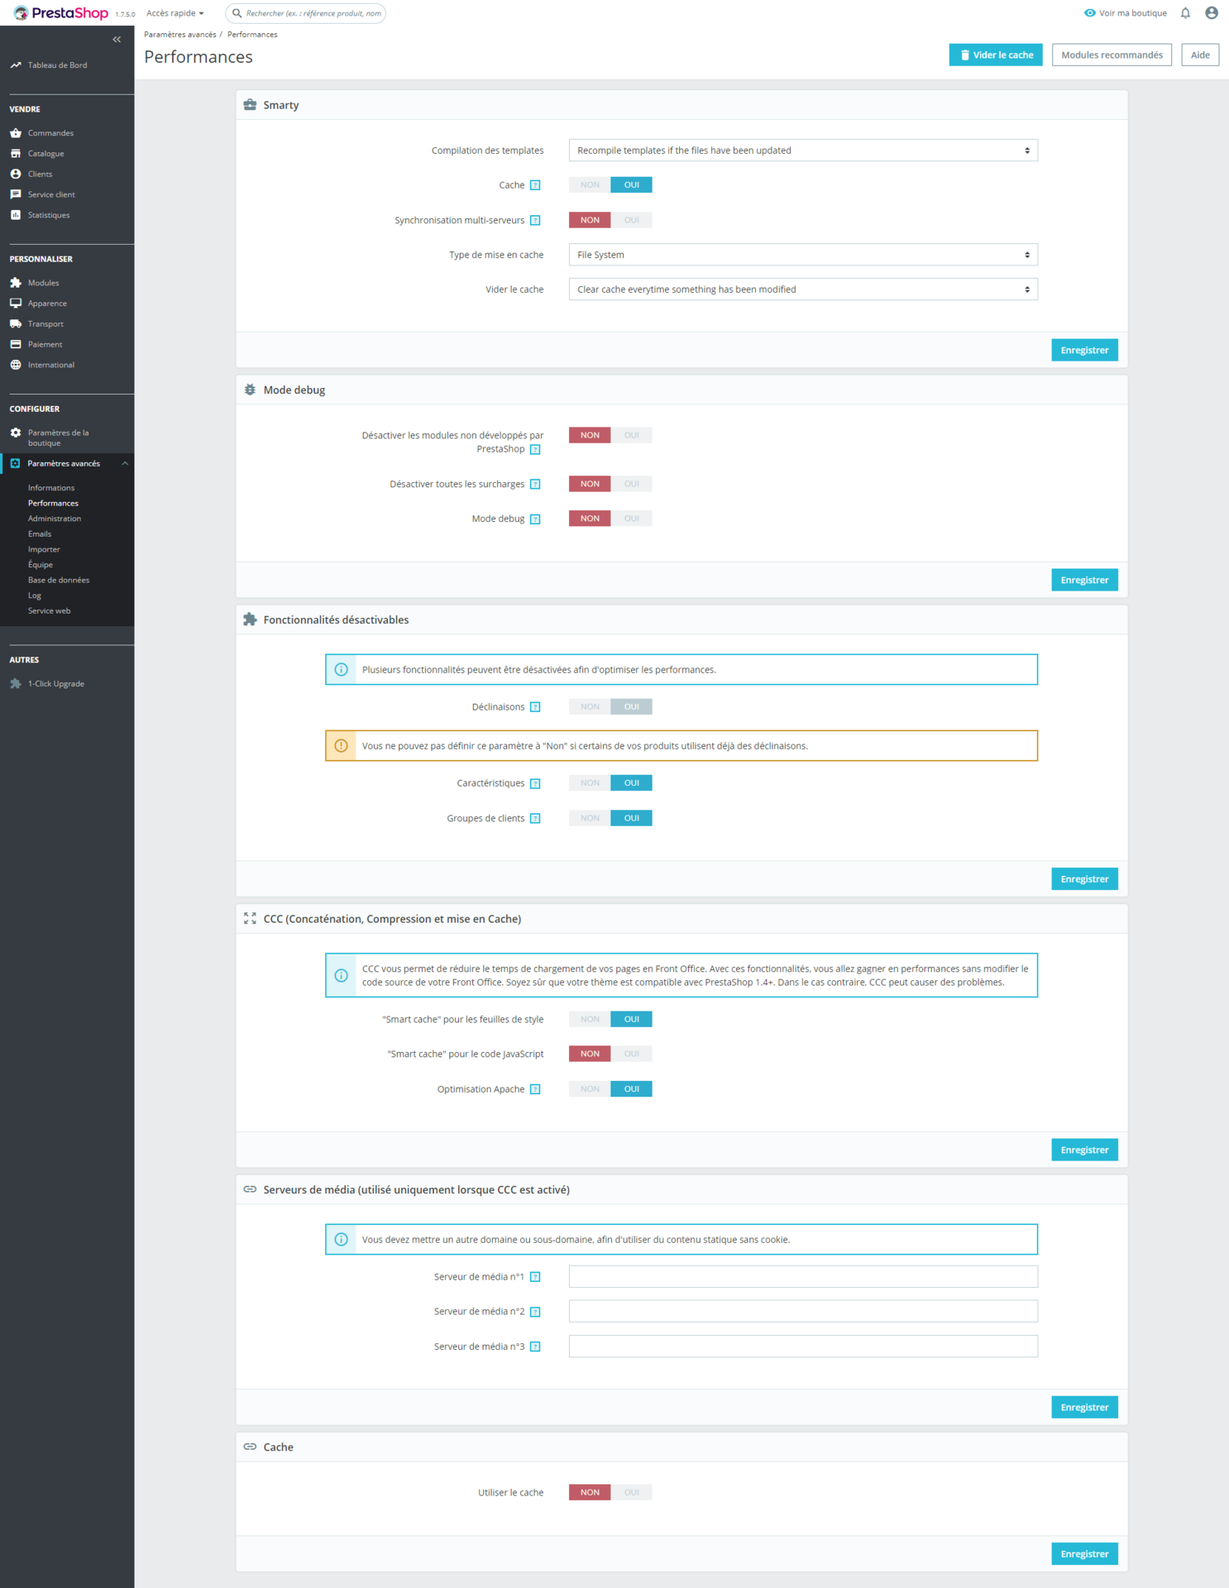The width and height of the screenshot is (1229, 1588).
Task: Enable Mode debug by clicking OUI
Action: pyautogui.click(x=632, y=519)
